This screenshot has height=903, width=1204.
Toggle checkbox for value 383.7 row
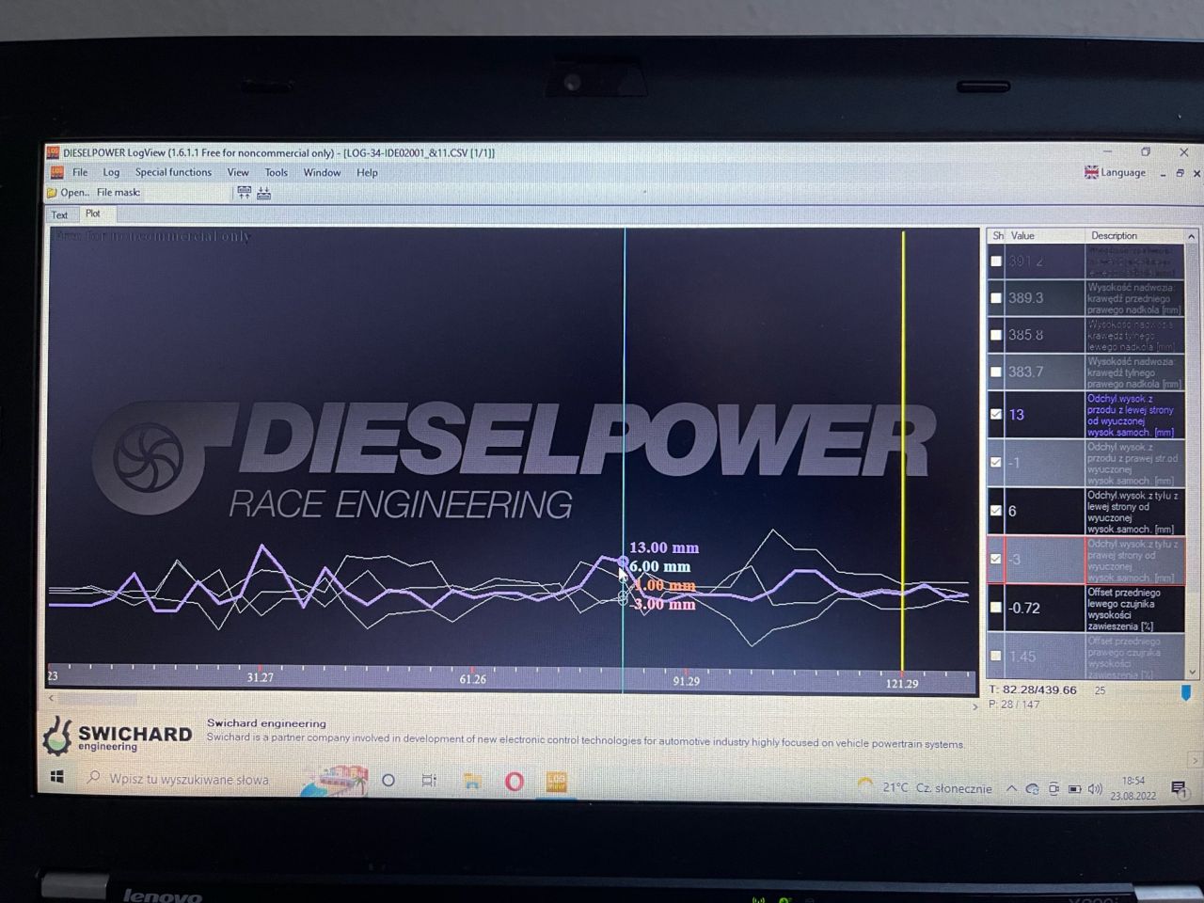996,372
